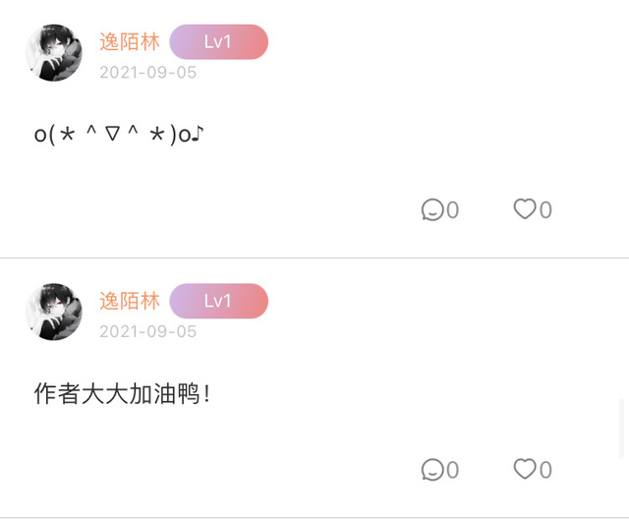Click the scrollbar thumb at right edge
The height and width of the screenshot is (520, 629).
coord(621,429)
